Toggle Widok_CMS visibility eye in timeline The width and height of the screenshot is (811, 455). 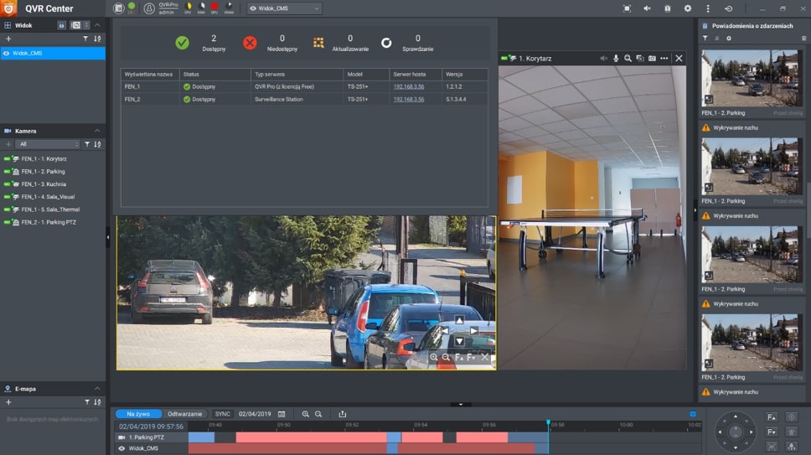click(x=121, y=448)
